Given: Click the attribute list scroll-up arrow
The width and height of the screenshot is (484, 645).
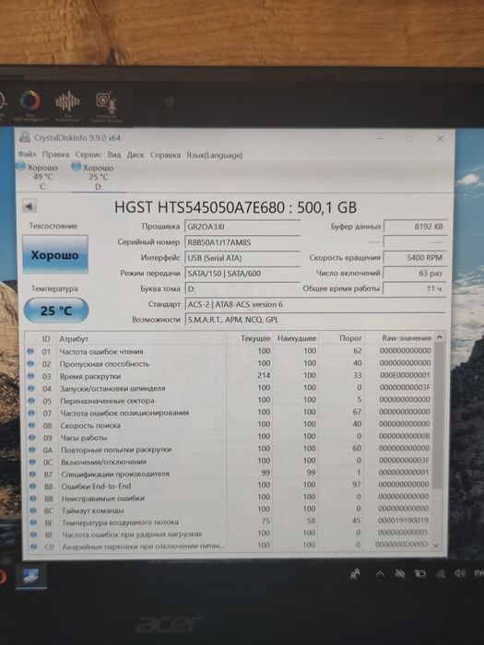Looking at the screenshot, I should tap(440, 337).
